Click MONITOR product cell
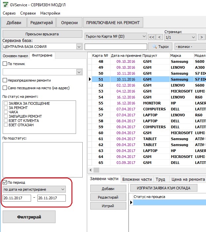The width and height of the screenshot is (206, 232). tap(156, 103)
